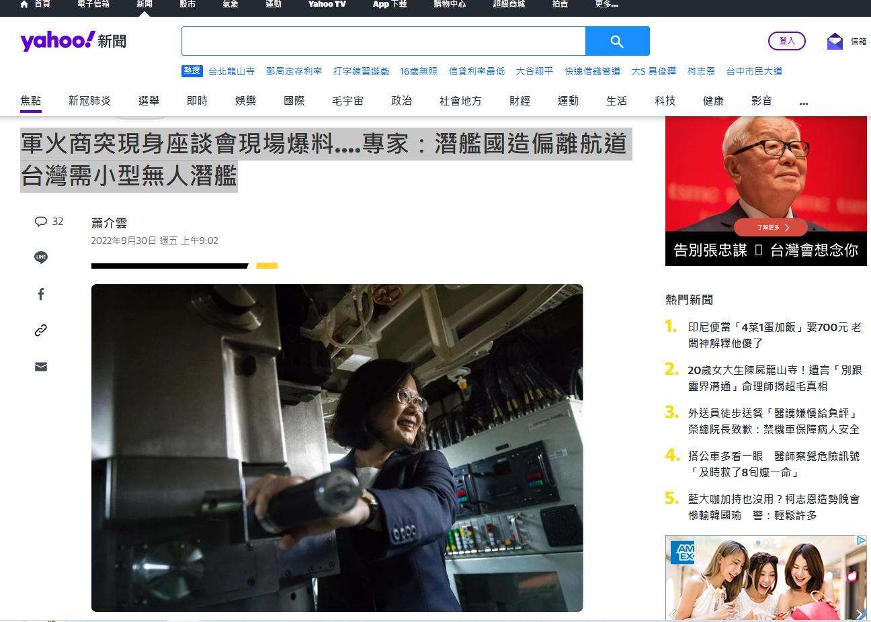The width and height of the screenshot is (871, 622).
Task: Click trending search 台北龍山寺
Action: [x=231, y=71]
